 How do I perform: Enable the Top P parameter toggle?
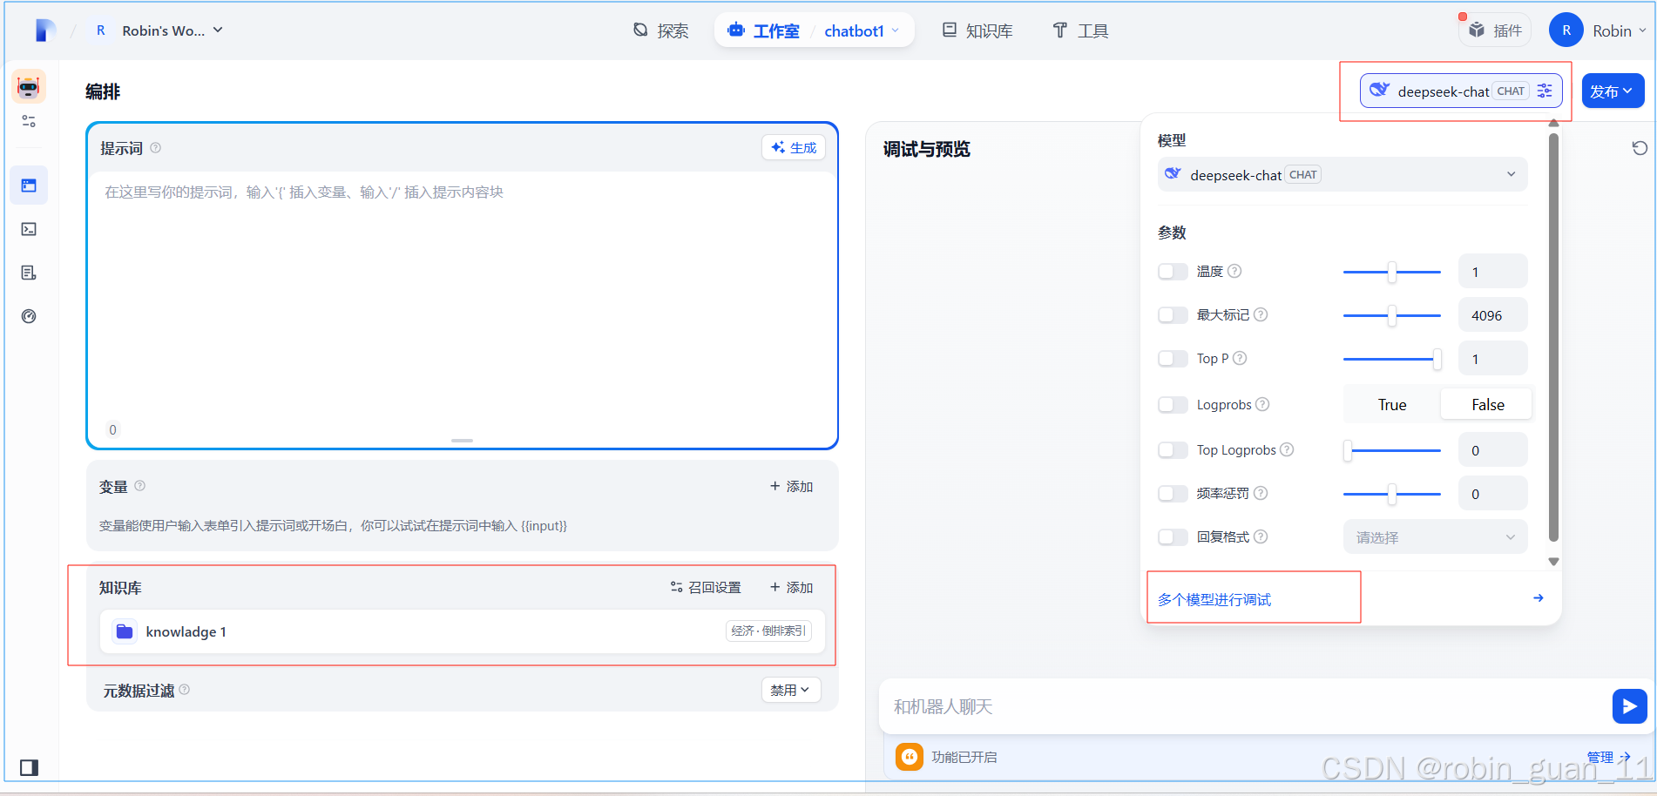(x=1173, y=358)
